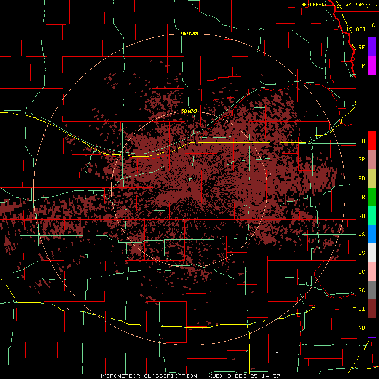Click the dark red BI legend swatch

coord(372,309)
